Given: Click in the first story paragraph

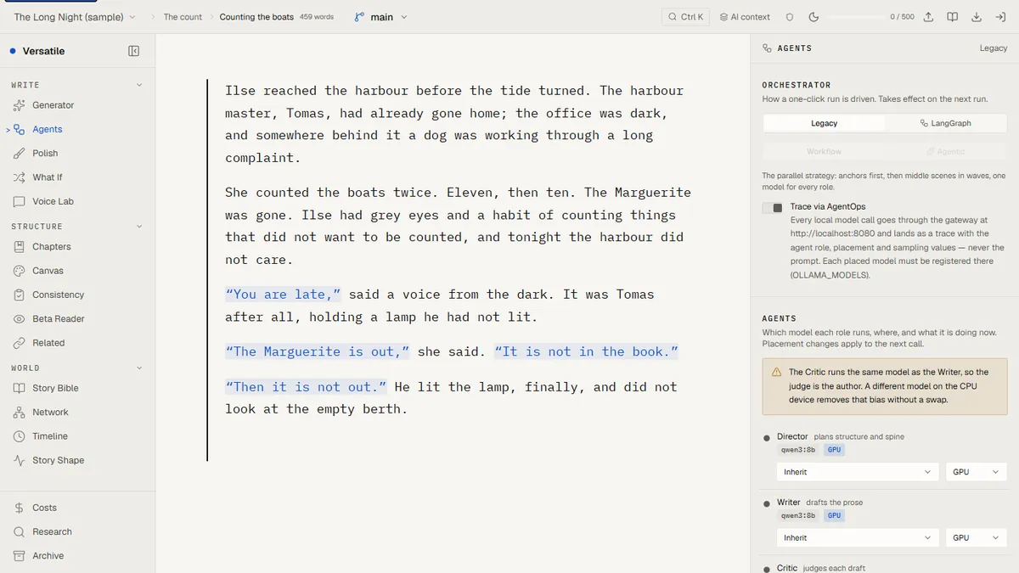Looking at the screenshot, I should pyautogui.click(x=454, y=124).
